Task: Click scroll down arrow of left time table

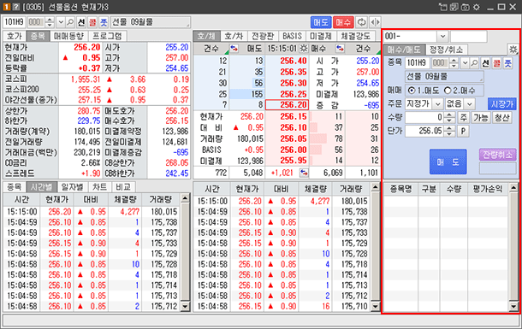Action: point(185,306)
